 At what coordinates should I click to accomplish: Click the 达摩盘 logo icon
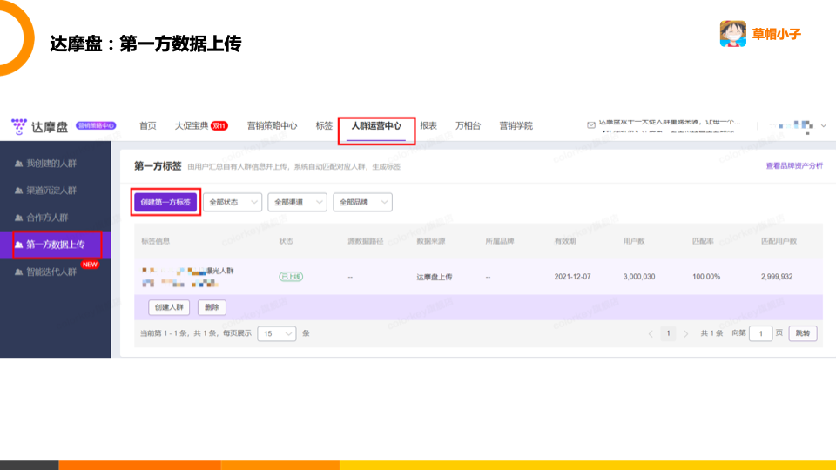[19, 126]
